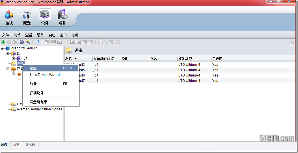The height and width of the screenshot is (153, 298).
Task: Open the 配置 configuration view
Action: (x=27, y=17)
